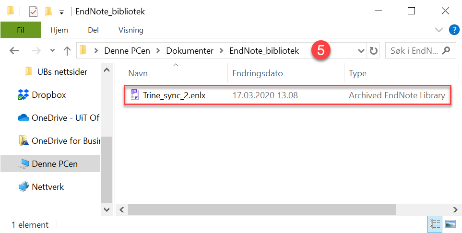Select Dropbox in navigation pane
Viewport: 462px width, 233px height.
[48, 95]
